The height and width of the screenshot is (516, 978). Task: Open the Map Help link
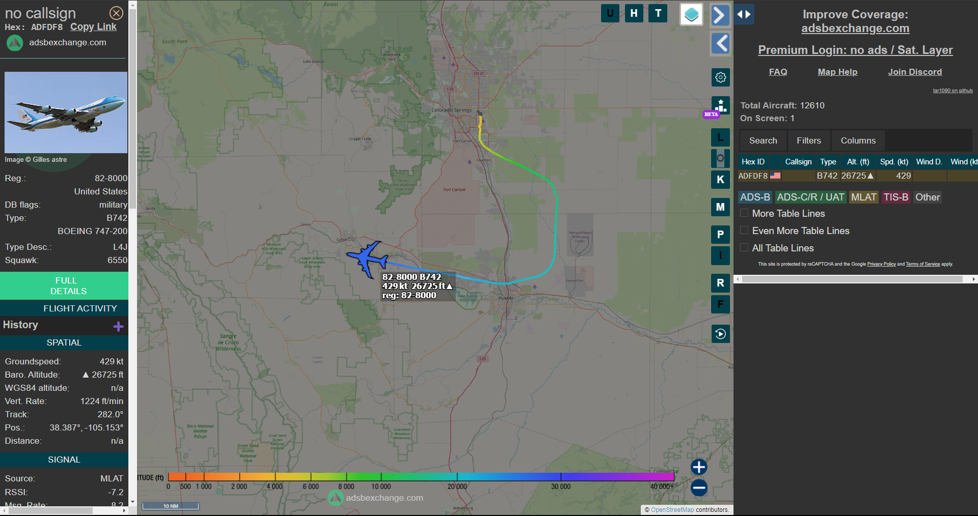pyautogui.click(x=837, y=72)
